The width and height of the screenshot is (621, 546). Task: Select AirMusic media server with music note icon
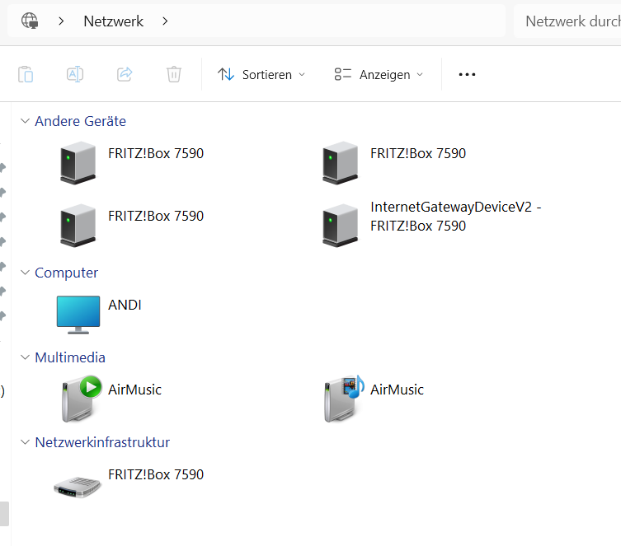pos(344,399)
